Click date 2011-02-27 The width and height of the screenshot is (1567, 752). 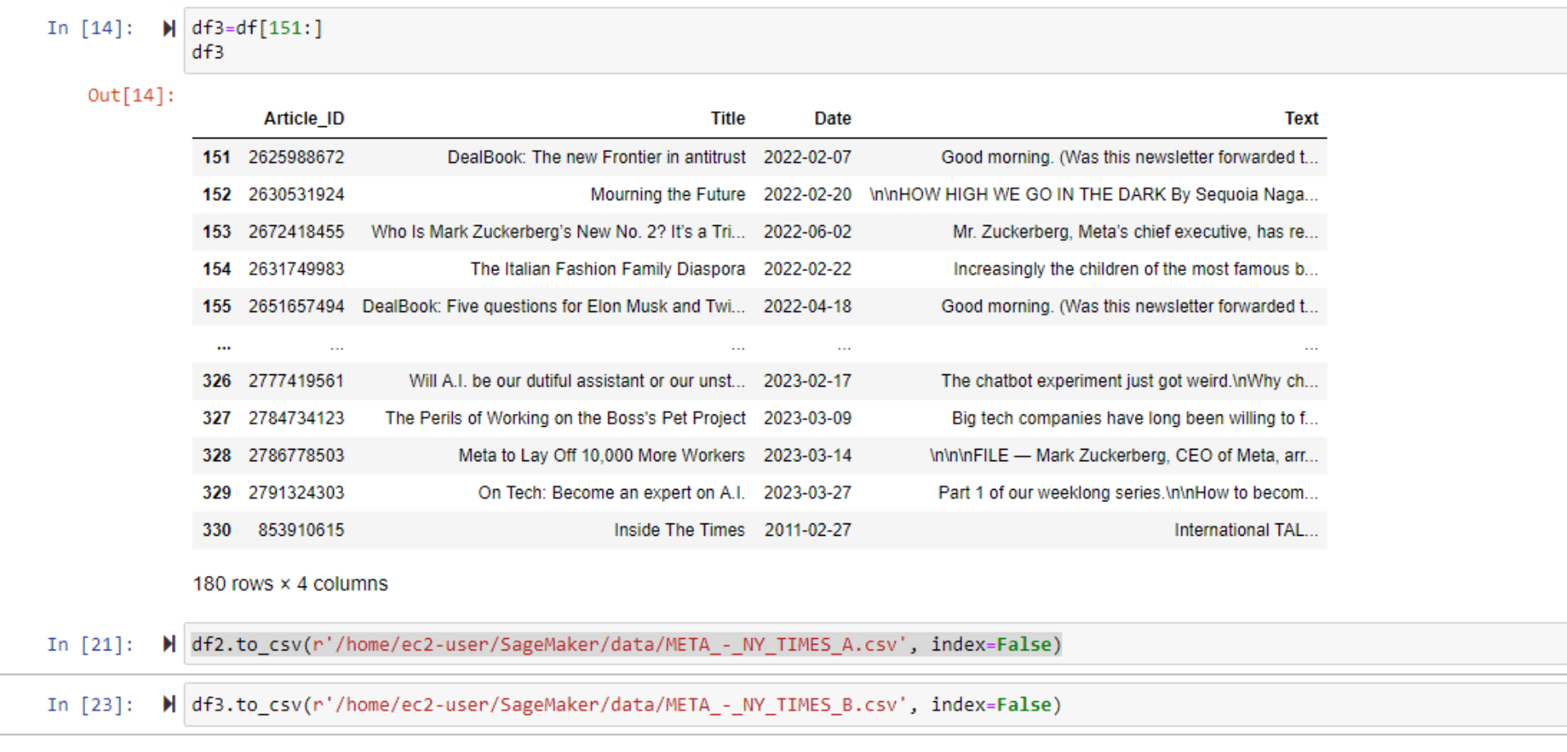pos(807,530)
